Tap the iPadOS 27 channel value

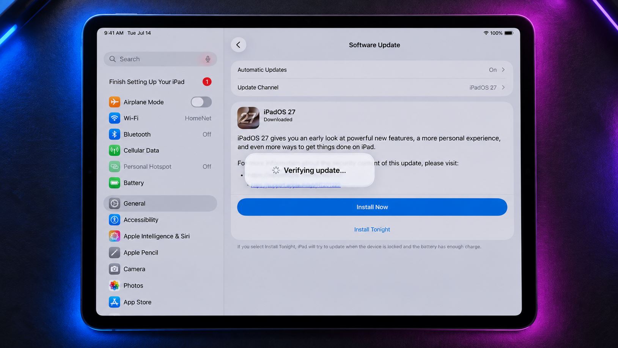(483, 87)
